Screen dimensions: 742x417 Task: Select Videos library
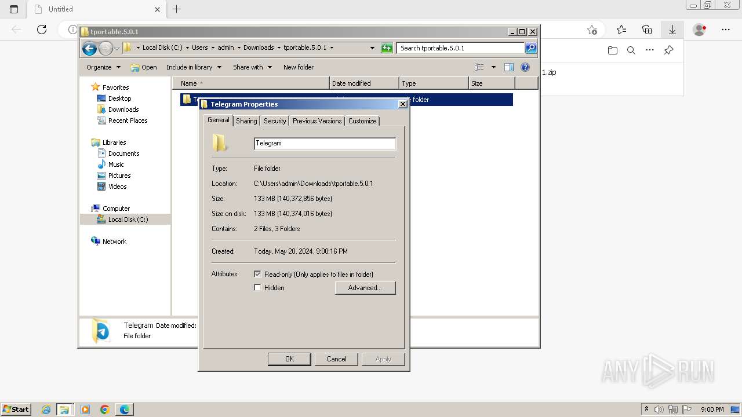[117, 186]
